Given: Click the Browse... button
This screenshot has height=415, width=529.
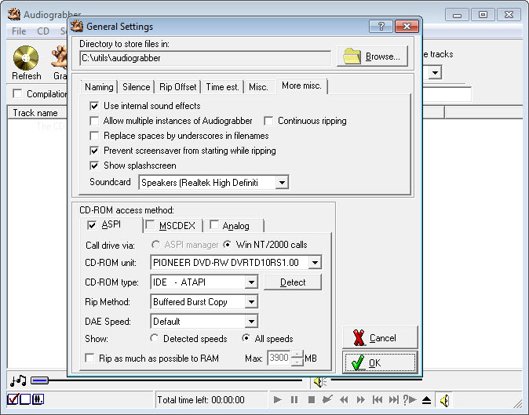Looking at the screenshot, I should 372,56.
